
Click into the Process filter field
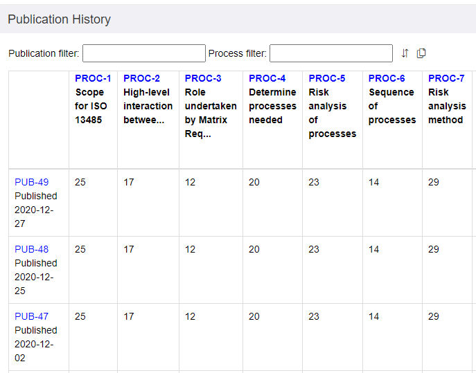(331, 53)
